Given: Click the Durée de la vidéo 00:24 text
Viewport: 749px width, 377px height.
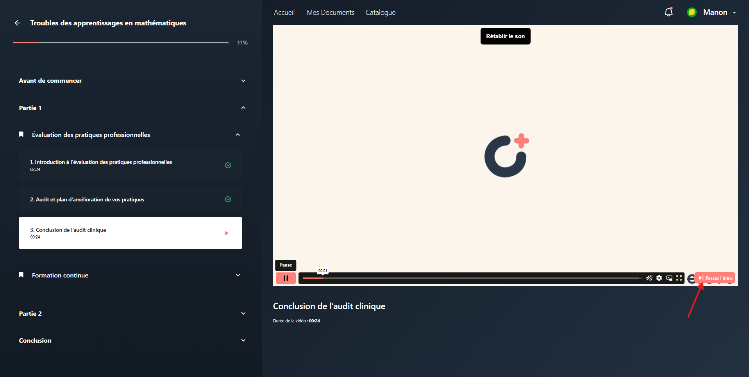Looking at the screenshot, I should [x=297, y=321].
